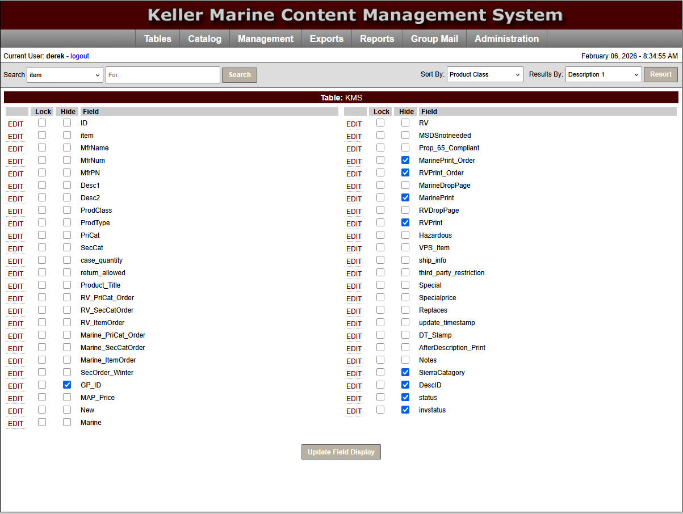
Task: Enable Hide for the Hazardous field
Action: point(405,235)
